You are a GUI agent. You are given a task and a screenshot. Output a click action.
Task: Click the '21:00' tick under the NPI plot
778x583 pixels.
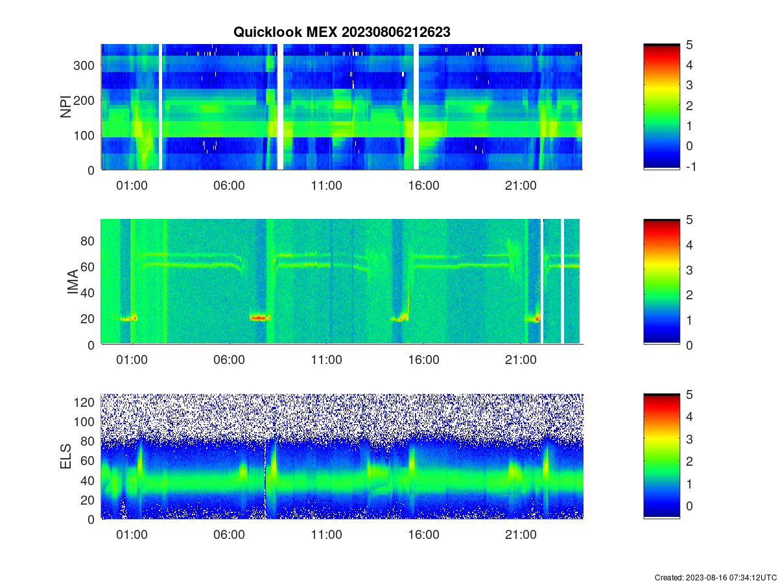[x=521, y=185]
